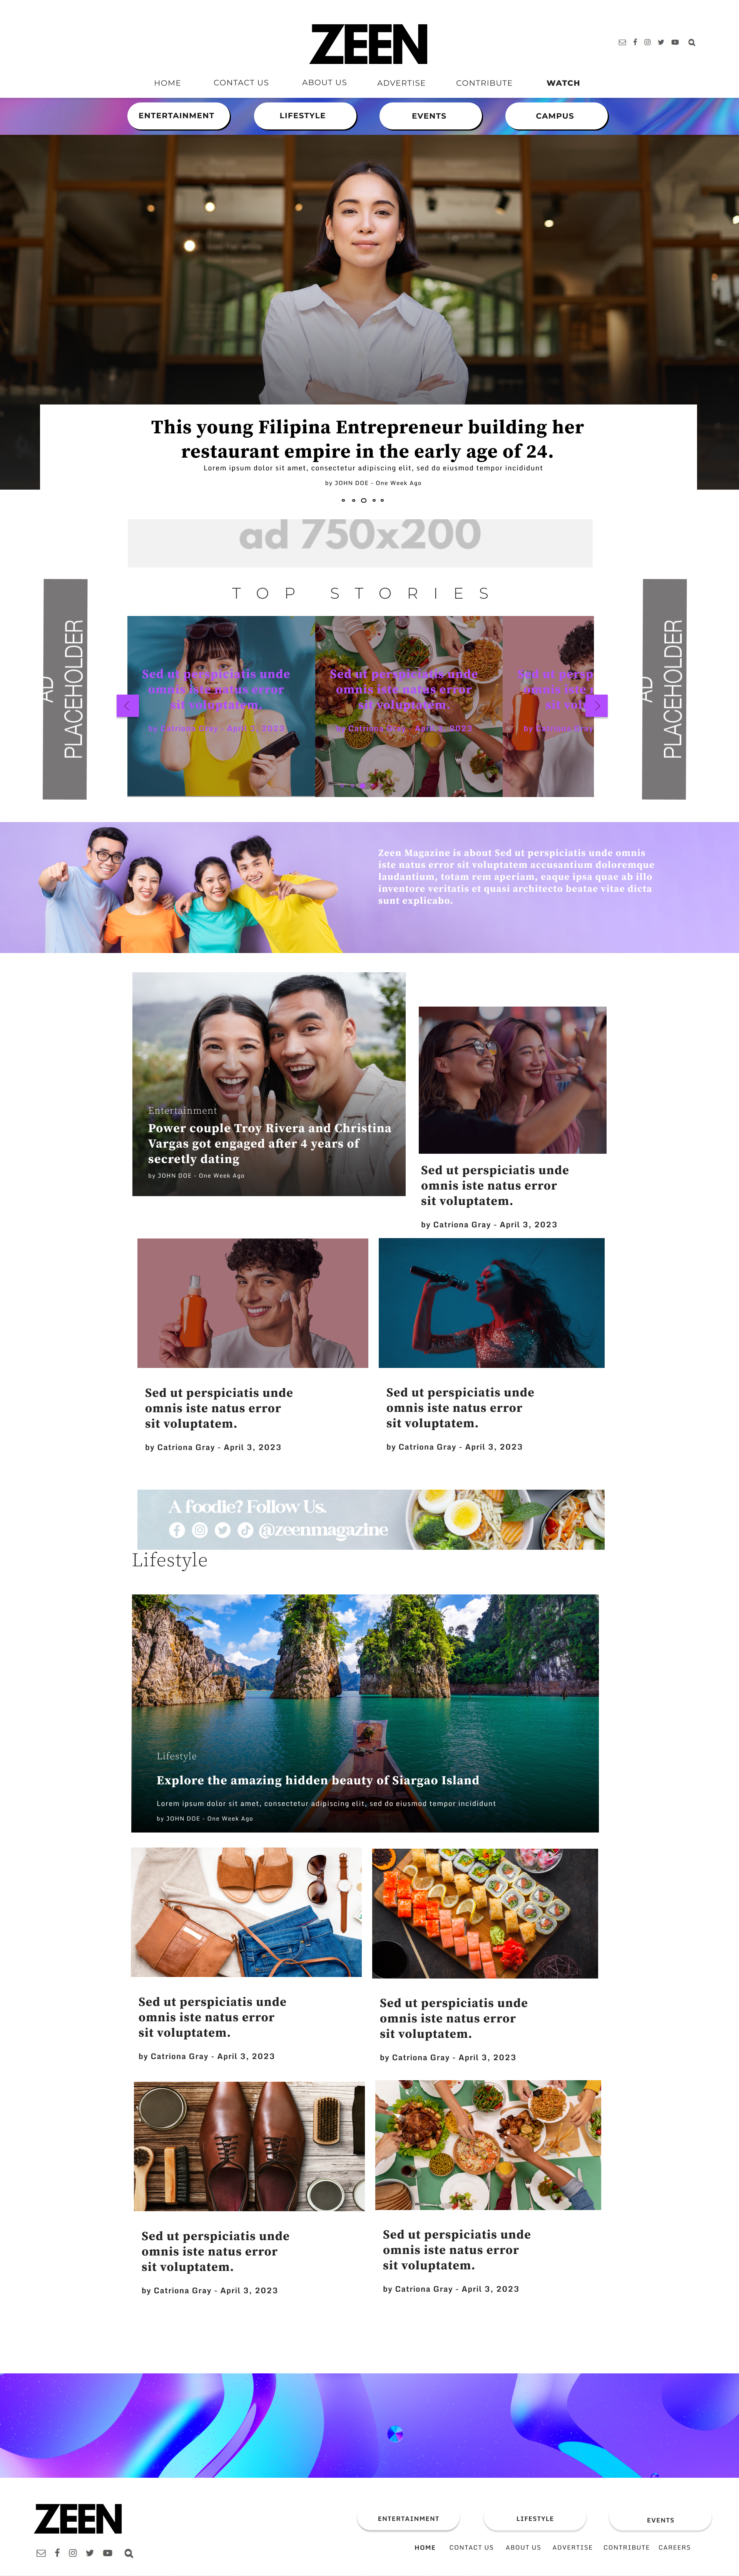
Task: Click the ENTERTAINMENT category button
Action: (177, 116)
